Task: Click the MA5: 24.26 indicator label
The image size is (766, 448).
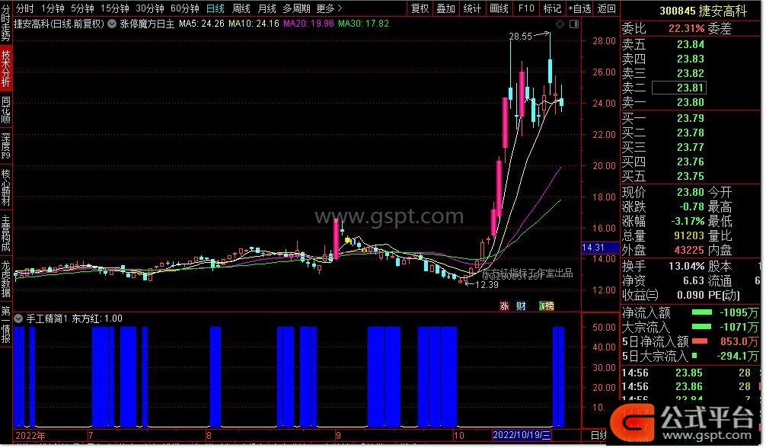Action: tap(202, 24)
